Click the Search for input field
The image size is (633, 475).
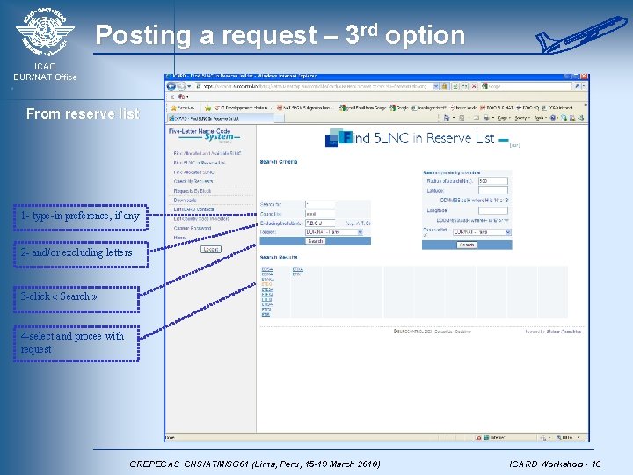pyautogui.click(x=320, y=204)
